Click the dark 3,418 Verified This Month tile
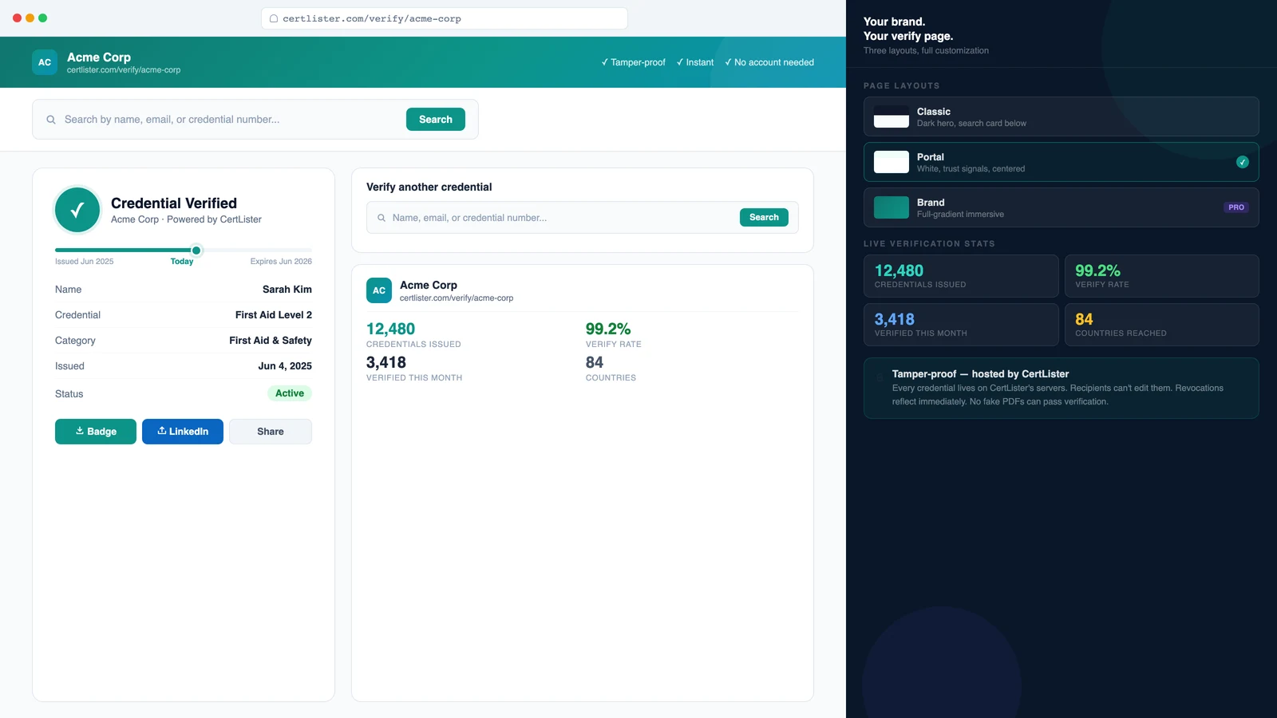This screenshot has height=718, width=1277. 961,325
